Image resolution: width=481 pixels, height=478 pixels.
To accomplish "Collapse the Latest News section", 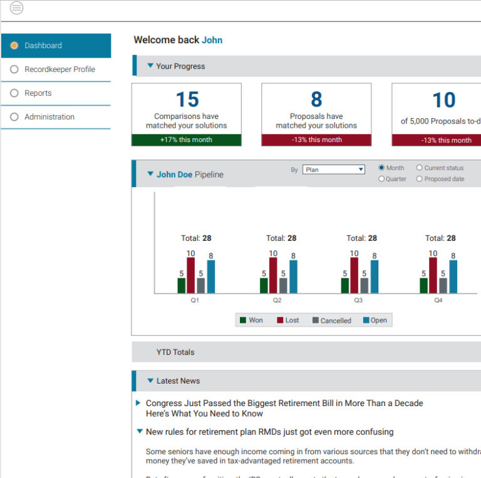I will point(150,380).
